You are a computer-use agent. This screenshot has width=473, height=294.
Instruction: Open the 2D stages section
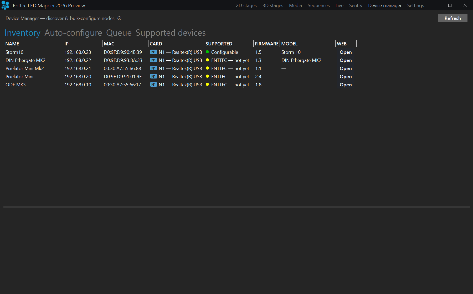pos(246,6)
